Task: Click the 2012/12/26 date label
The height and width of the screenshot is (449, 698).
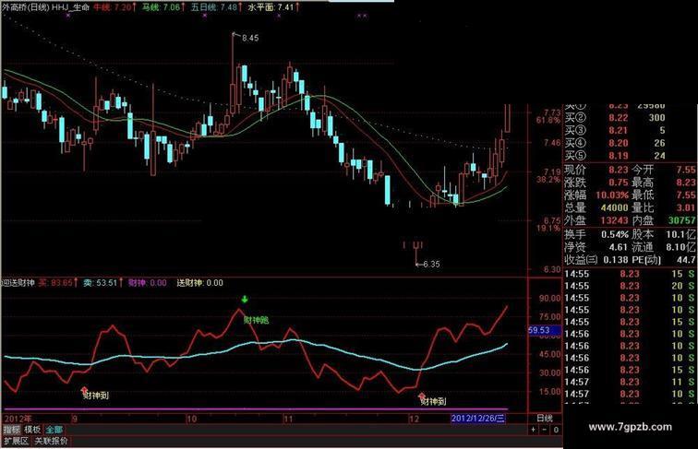Action: click(x=477, y=419)
